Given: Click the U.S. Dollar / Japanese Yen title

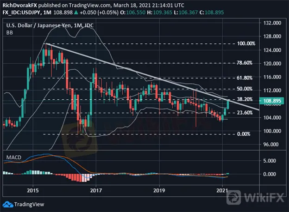Looking at the screenshot, I should click(50, 25).
